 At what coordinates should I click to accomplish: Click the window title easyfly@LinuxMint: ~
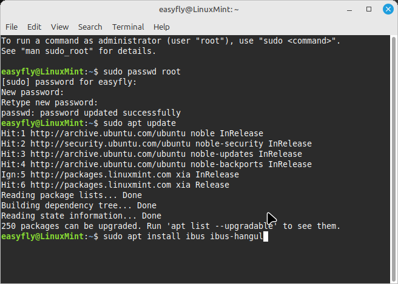click(199, 10)
